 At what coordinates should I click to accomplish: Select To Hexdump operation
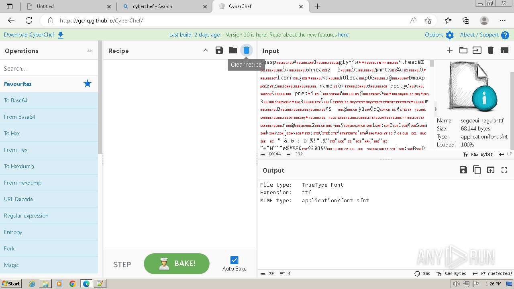[49, 166]
